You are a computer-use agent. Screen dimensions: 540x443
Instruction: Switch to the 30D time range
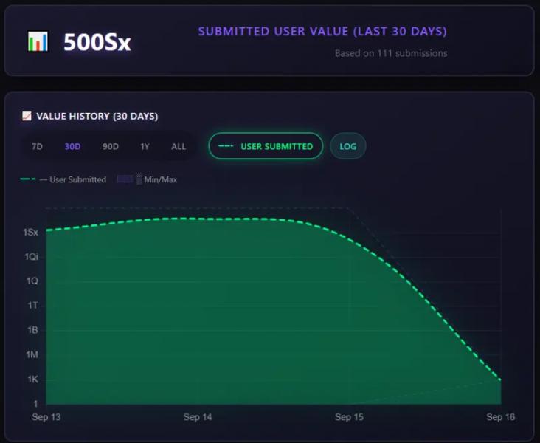(x=72, y=146)
